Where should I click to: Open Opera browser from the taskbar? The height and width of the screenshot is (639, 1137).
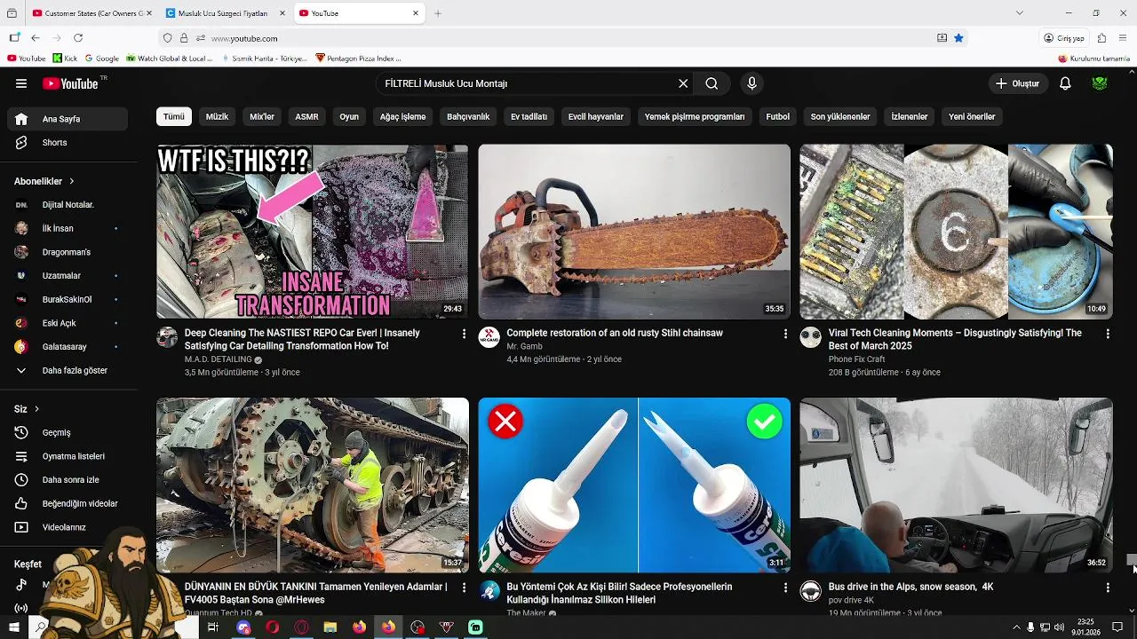tap(272, 627)
